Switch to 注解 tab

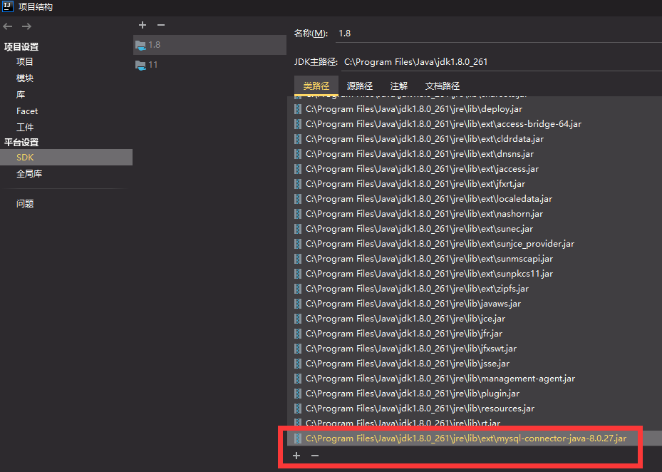point(399,86)
